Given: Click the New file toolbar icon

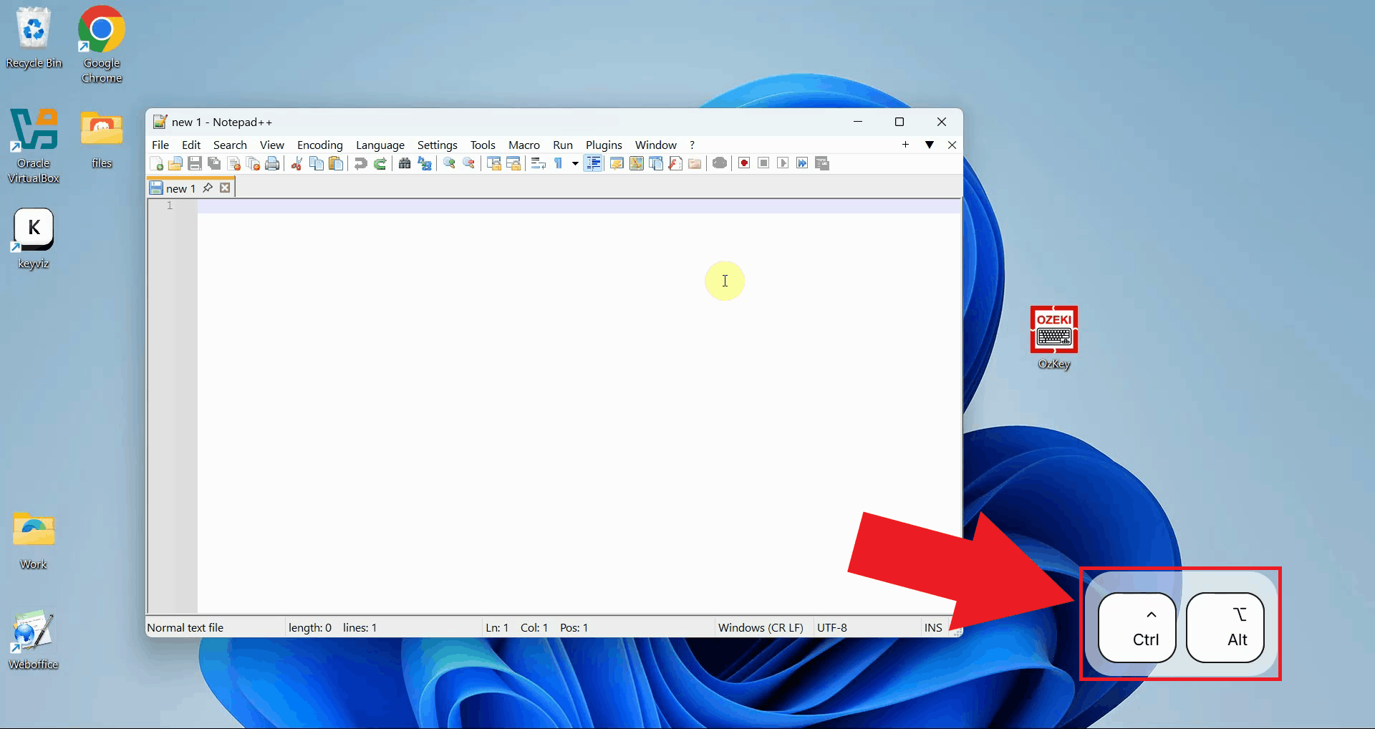Looking at the screenshot, I should [x=156, y=164].
